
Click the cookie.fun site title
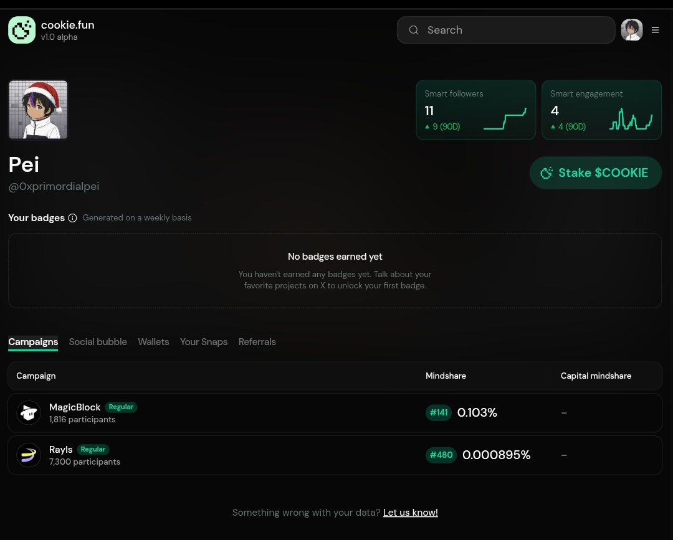pos(67,25)
